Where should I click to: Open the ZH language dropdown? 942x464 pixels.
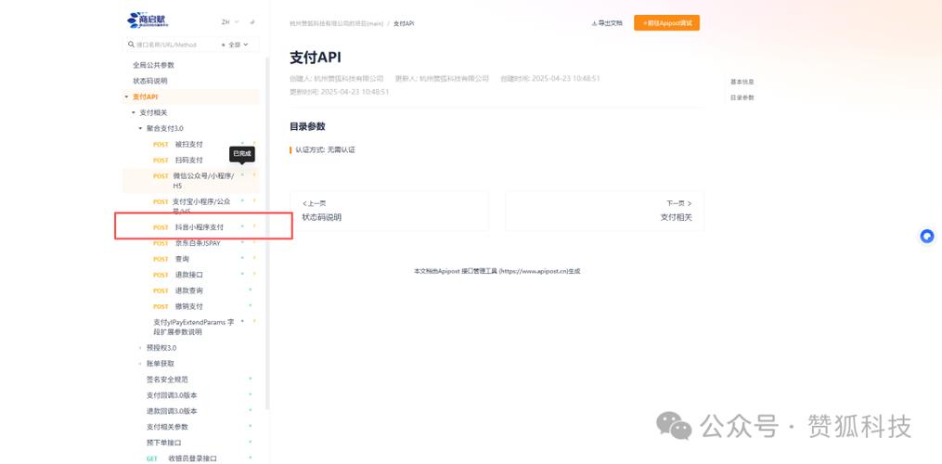(x=229, y=21)
